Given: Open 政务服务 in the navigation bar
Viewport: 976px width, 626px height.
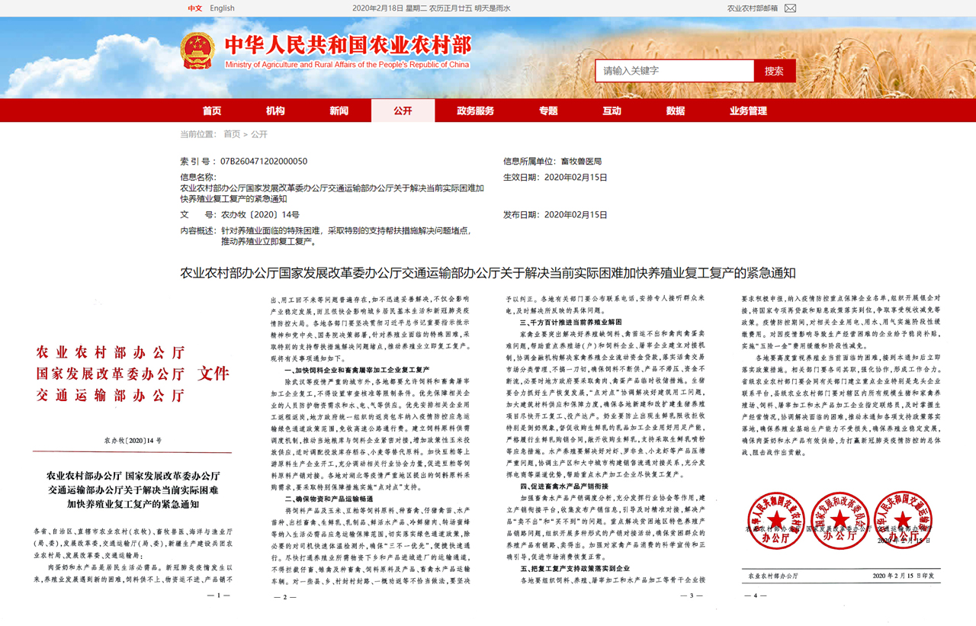Looking at the screenshot, I should click(x=475, y=111).
